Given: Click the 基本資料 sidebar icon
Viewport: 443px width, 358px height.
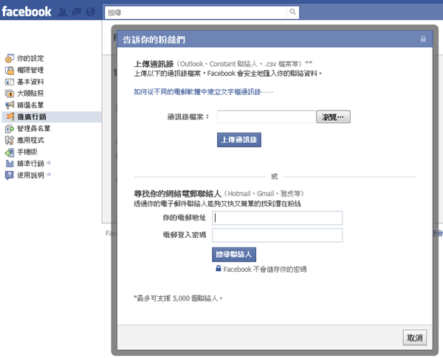Looking at the screenshot, I should pos(10,82).
